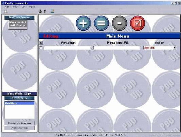This screenshot has width=181, height=137.
Task: Click the 'Menu Item' column header
Action: [68, 43]
